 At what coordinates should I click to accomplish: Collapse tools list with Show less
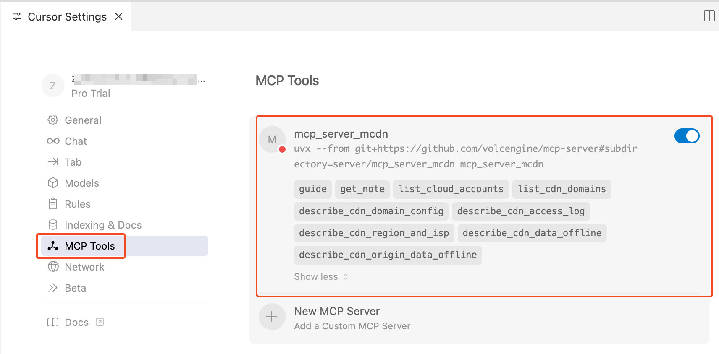click(x=321, y=277)
